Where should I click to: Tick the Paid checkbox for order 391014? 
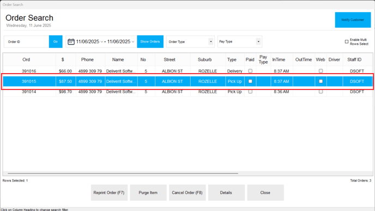(250, 92)
